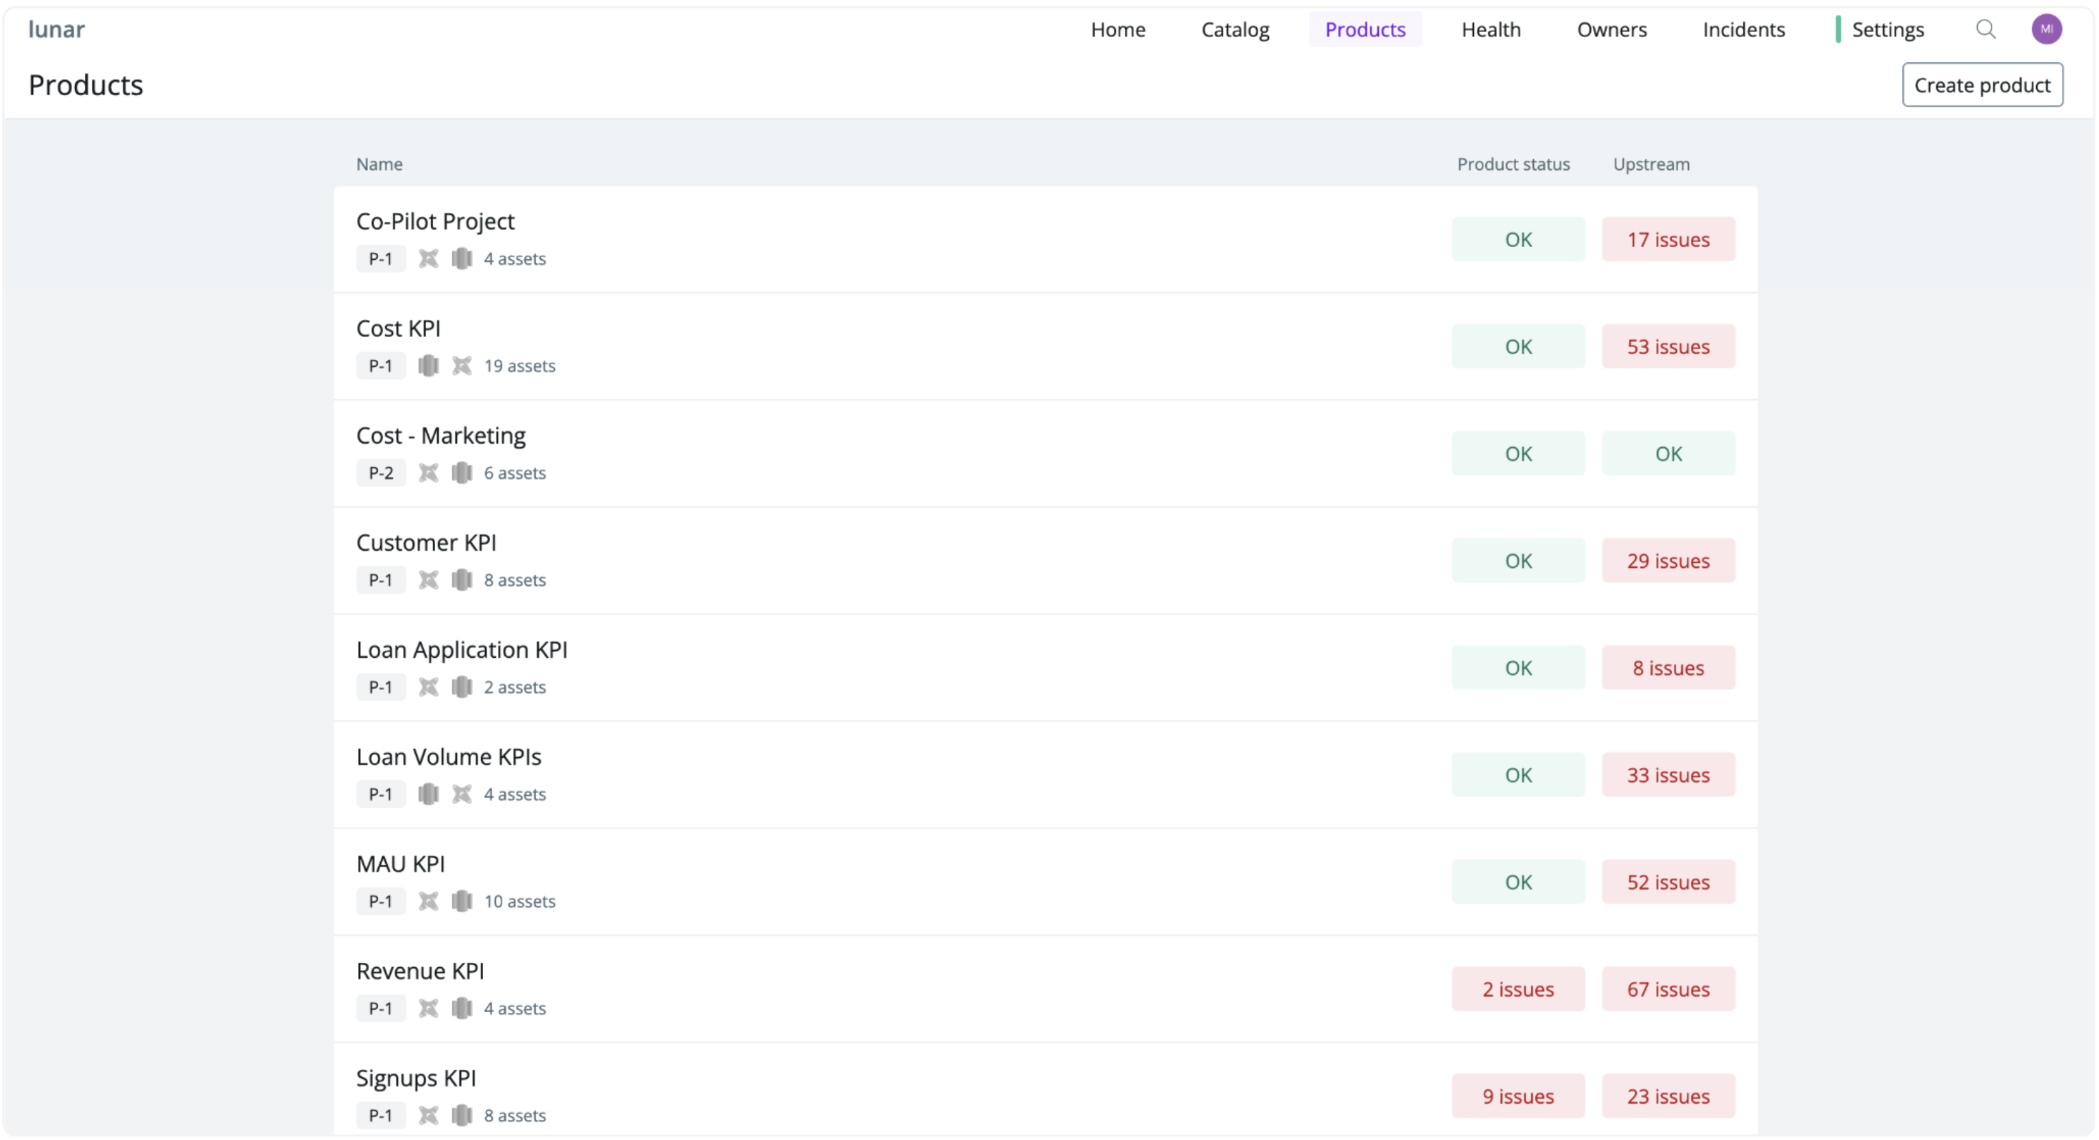Viewport: 2099px width, 1140px height.
Task: Open the Revenue KPI product
Action: pyautogui.click(x=419, y=971)
